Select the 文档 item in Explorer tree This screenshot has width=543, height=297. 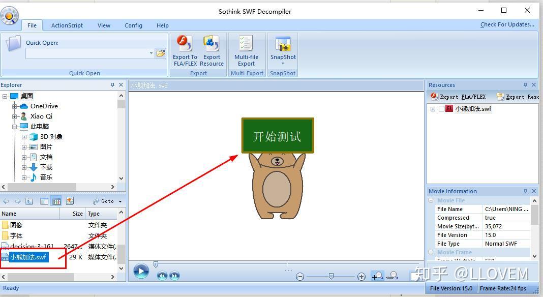tap(46, 157)
